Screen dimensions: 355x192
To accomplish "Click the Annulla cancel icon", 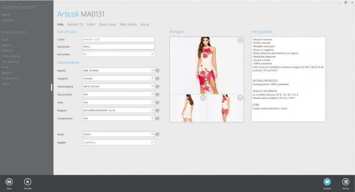I will pos(28,182).
